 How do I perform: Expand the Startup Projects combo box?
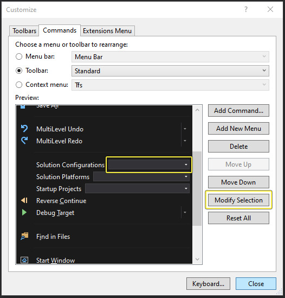tap(137, 188)
